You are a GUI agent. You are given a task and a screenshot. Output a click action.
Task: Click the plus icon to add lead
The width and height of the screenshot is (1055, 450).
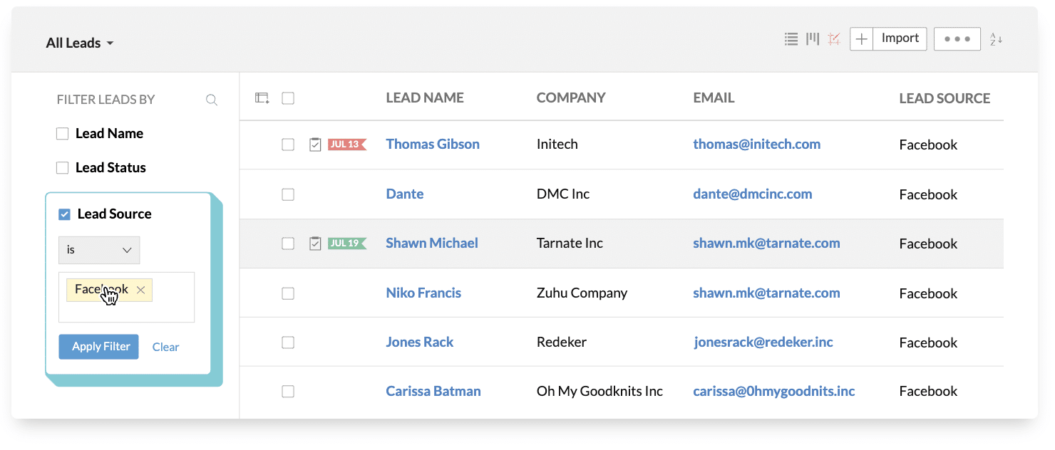(862, 39)
